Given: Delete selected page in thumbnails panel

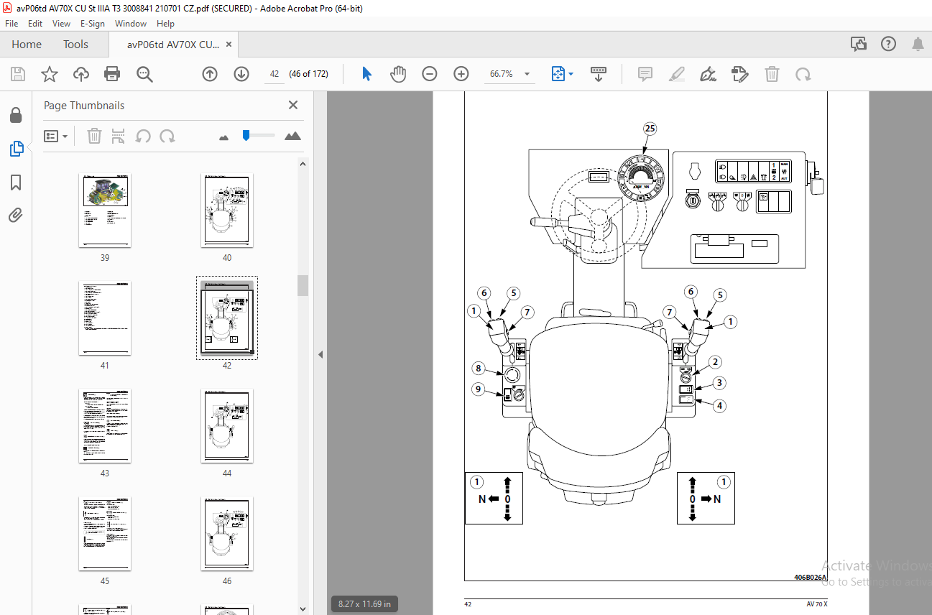Looking at the screenshot, I should [x=94, y=136].
